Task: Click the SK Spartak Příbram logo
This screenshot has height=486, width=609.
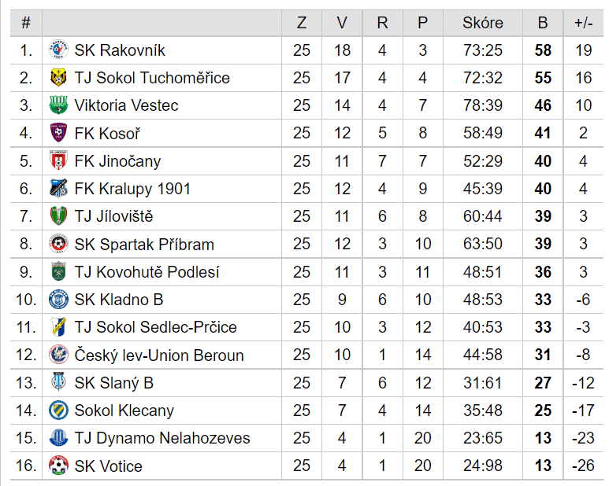Action: click(58, 244)
